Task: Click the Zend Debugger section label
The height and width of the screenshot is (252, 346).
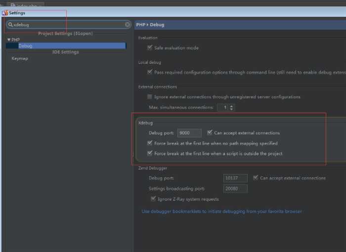Action: [x=152, y=168]
